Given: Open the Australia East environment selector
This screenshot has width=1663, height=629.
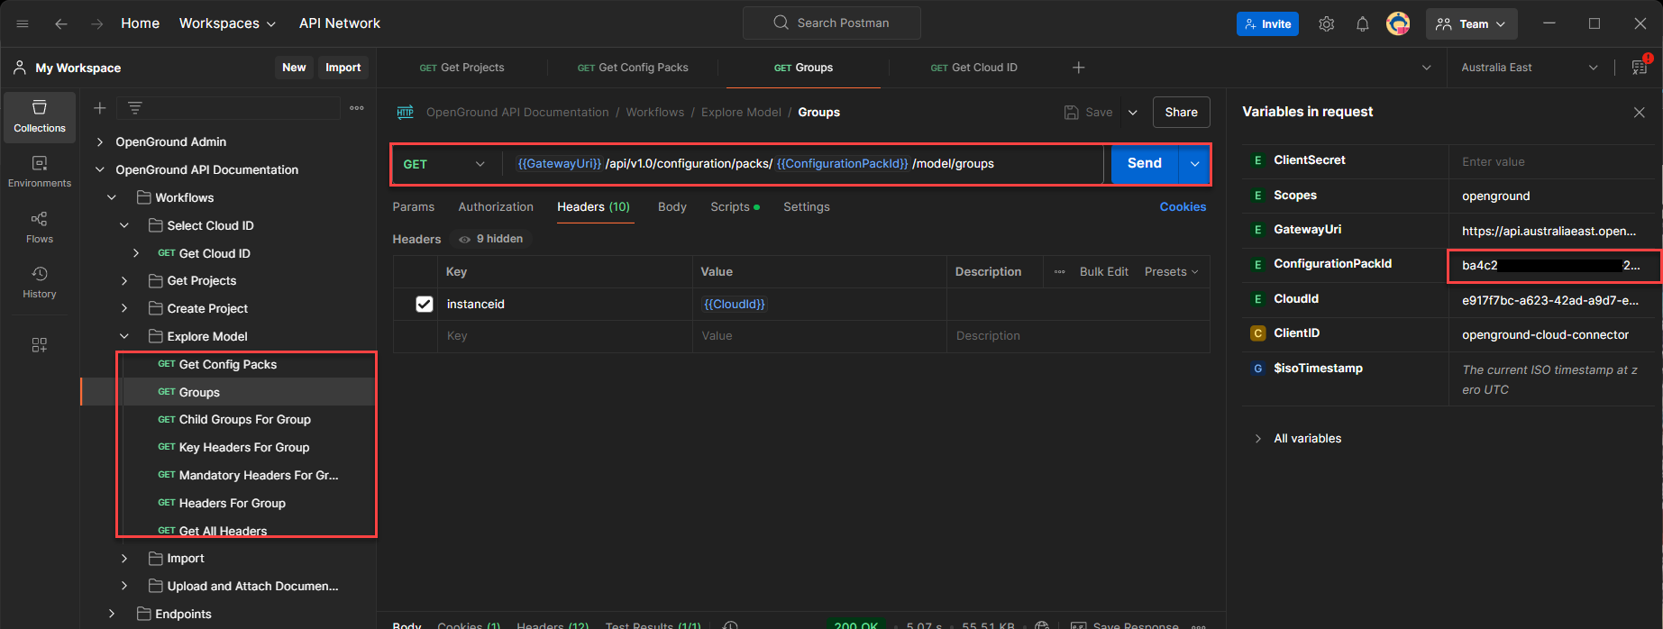Looking at the screenshot, I should [1529, 68].
